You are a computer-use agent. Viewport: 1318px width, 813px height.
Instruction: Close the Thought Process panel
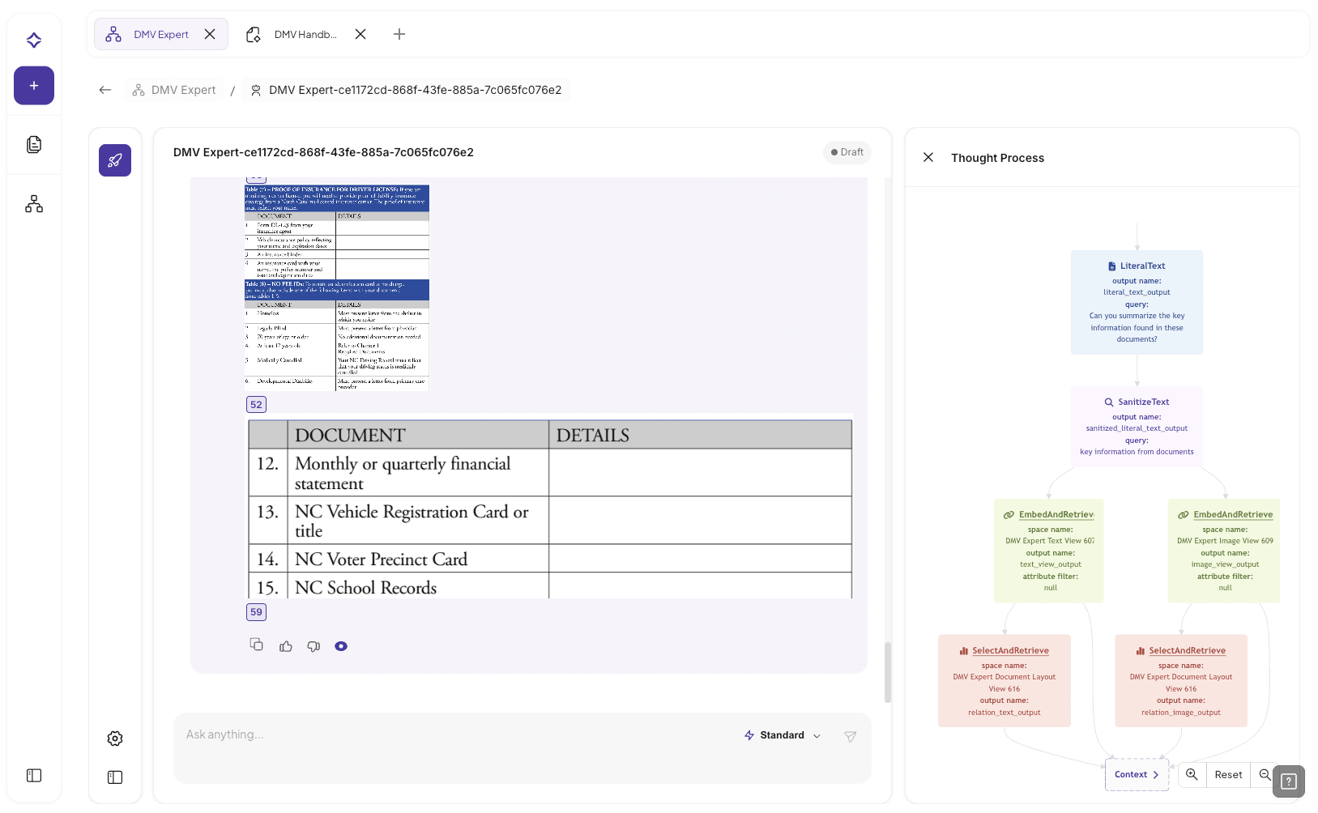pos(928,157)
